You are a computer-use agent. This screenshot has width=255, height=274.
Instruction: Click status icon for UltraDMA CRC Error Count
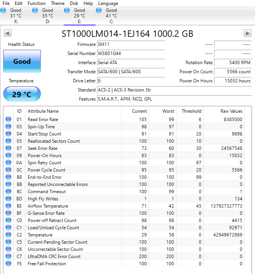pos(8,256)
